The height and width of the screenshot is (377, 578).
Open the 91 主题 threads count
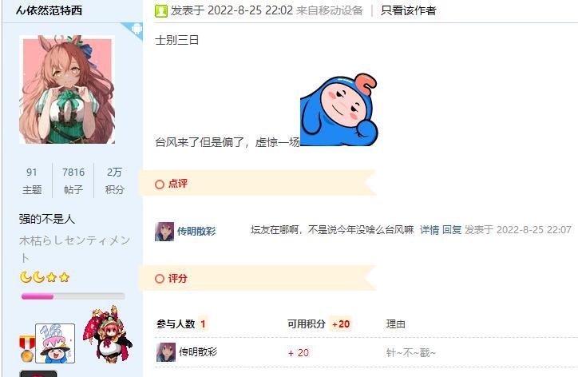[x=32, y=181]
